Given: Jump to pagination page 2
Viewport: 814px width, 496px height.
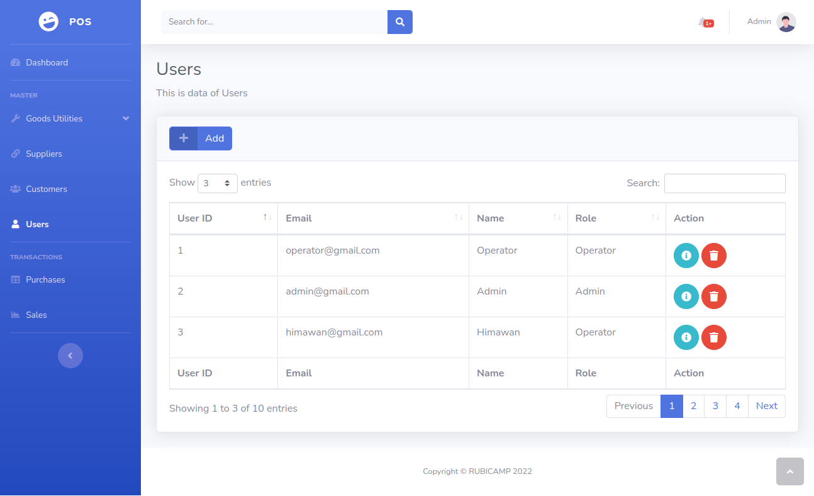Looking at the screenshot, I should tap(694, 406).
